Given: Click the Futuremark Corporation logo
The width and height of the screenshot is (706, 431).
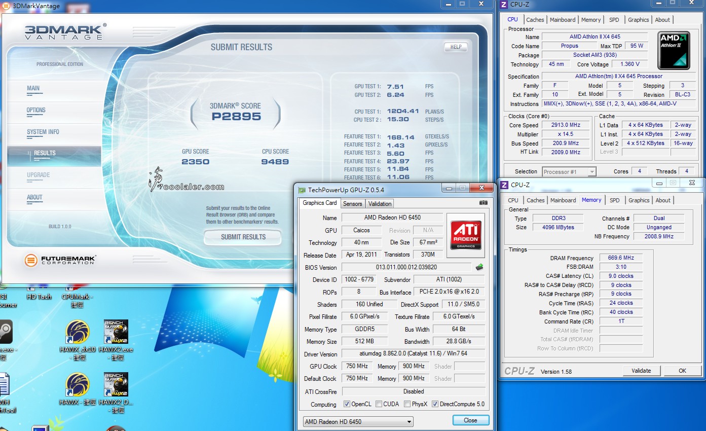Looking at the screenshot, I should pyautogui.click(x=60, y=260).
